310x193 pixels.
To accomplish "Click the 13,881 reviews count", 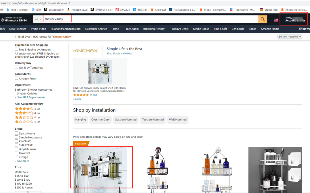I will click(93, 95).
